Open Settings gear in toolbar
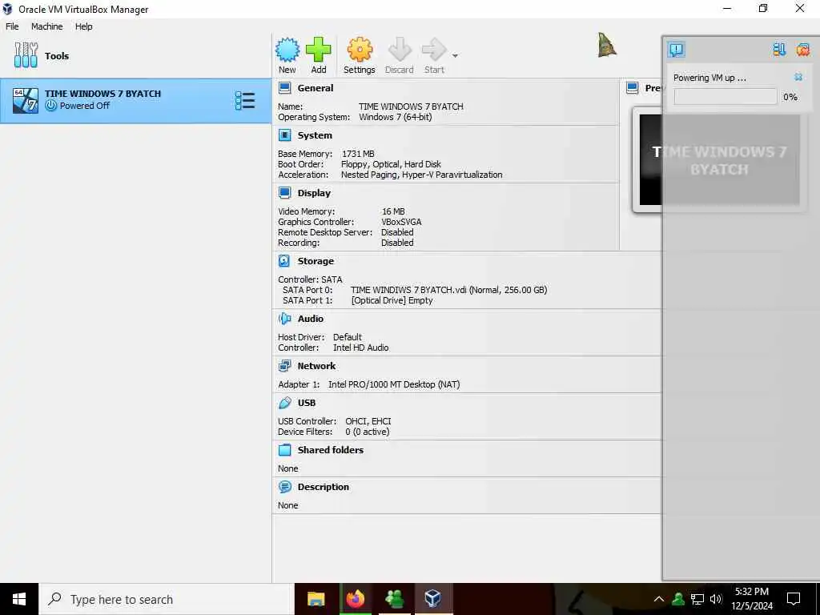 tap(360, 50)
